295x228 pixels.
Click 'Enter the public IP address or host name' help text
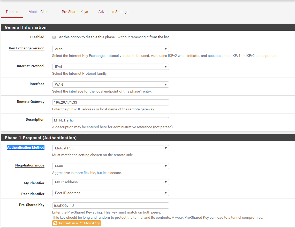pyautogui.click(x=103, y=109)
